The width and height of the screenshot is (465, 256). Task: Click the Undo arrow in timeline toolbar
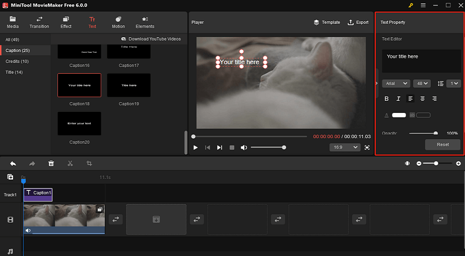[x=13, y=164]
